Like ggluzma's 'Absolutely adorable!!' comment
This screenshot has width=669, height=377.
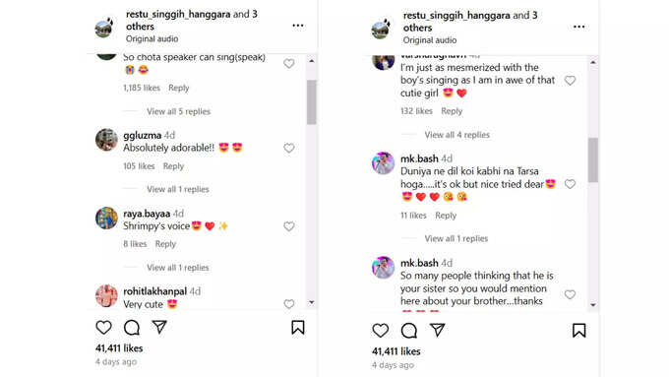[x=289, y=149]
